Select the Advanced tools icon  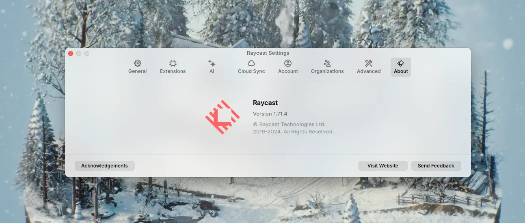tap(369, 63)
